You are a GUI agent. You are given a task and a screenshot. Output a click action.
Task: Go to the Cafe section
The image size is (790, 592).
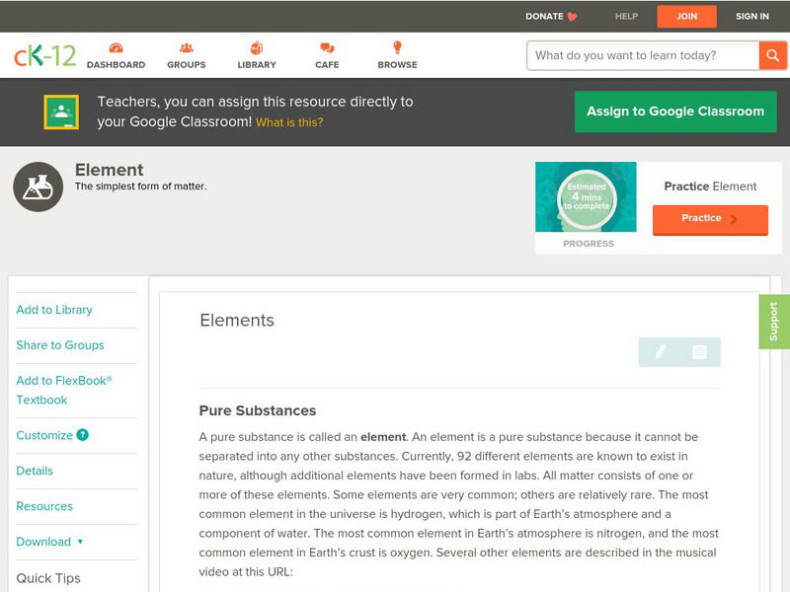[326, 55]
